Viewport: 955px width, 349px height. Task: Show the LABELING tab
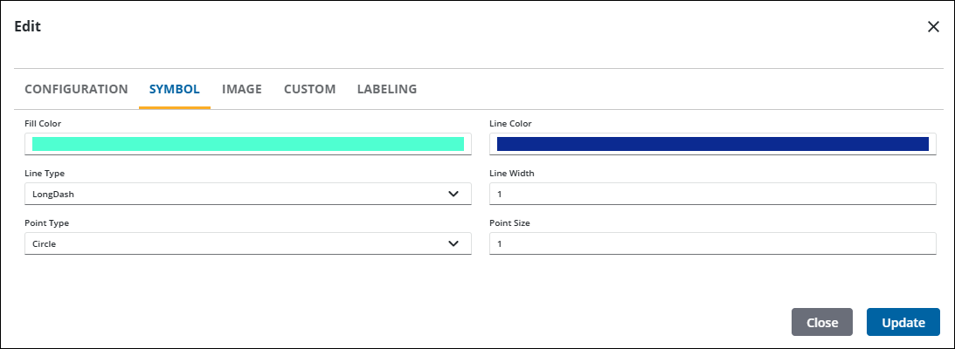click(387, 89)
